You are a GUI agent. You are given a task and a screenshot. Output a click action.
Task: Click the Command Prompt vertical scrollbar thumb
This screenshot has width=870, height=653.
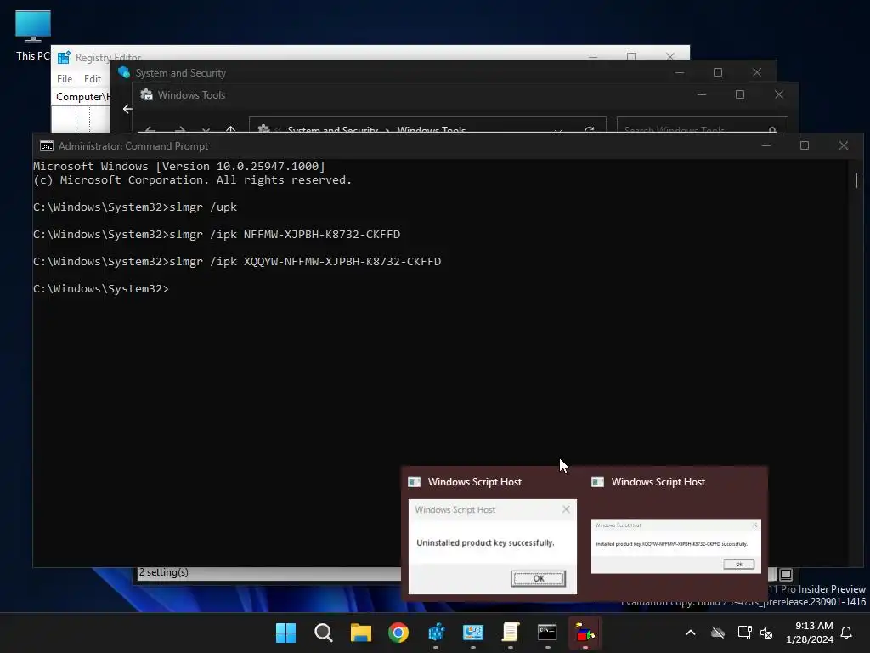point(856,180)
